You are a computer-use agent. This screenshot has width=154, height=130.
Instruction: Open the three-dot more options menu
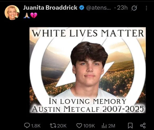pyautogui.click(x=146, y=8)
